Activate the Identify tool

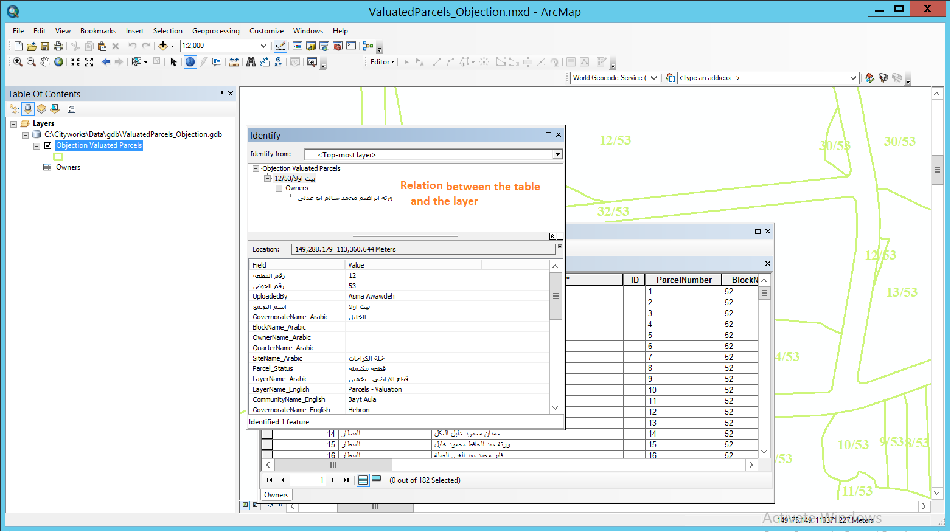(x=190, y=62)
